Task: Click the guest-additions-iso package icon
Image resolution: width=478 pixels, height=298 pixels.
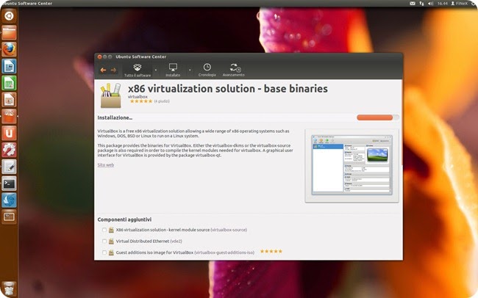Action: point(111,252)
